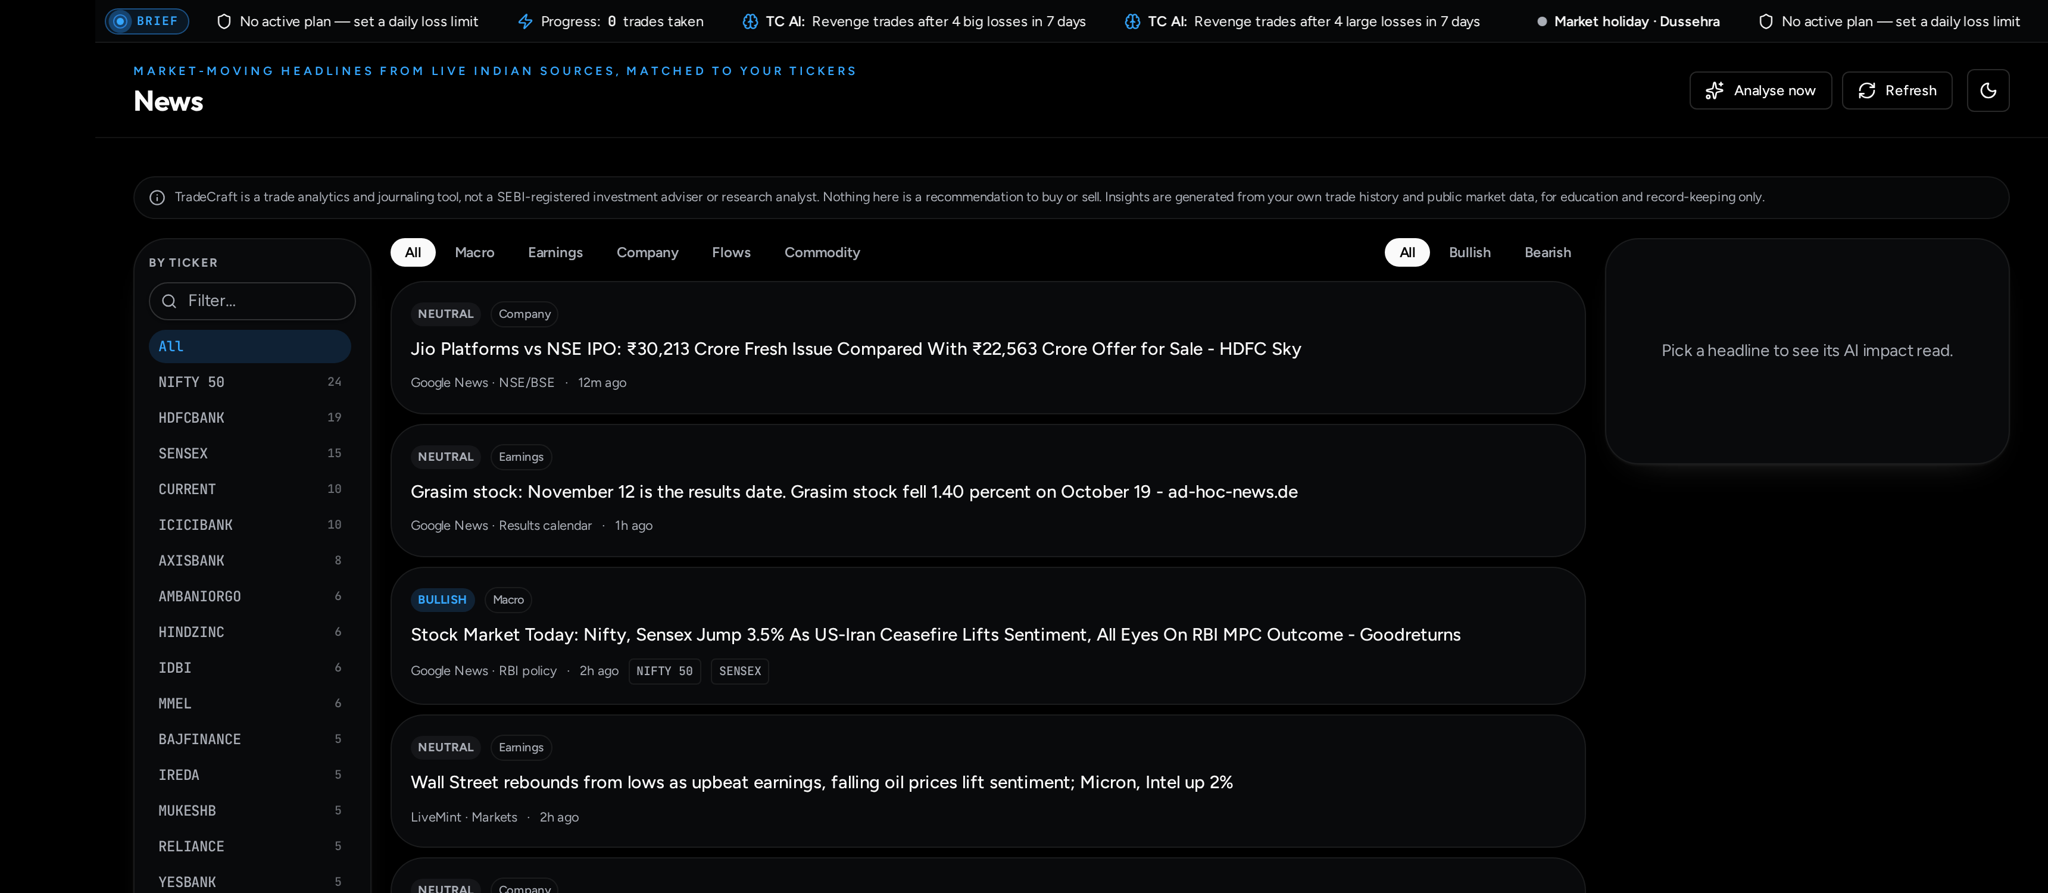Select HDFCBANK ticker row
The width and height of the screenshot is (2048, 893).
[249, 417]
